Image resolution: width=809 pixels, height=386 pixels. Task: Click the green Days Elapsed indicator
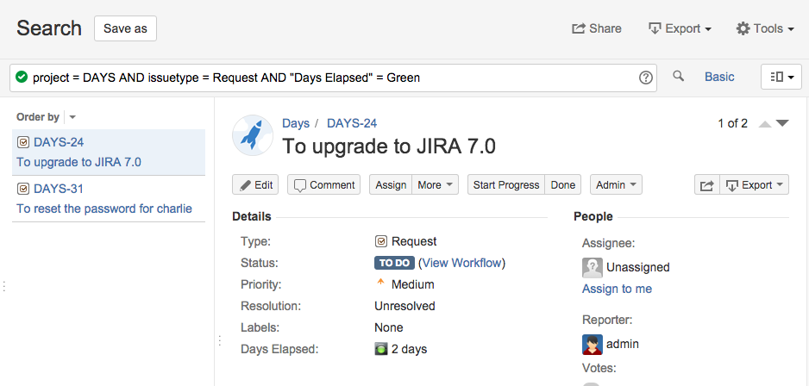(381, 349)
